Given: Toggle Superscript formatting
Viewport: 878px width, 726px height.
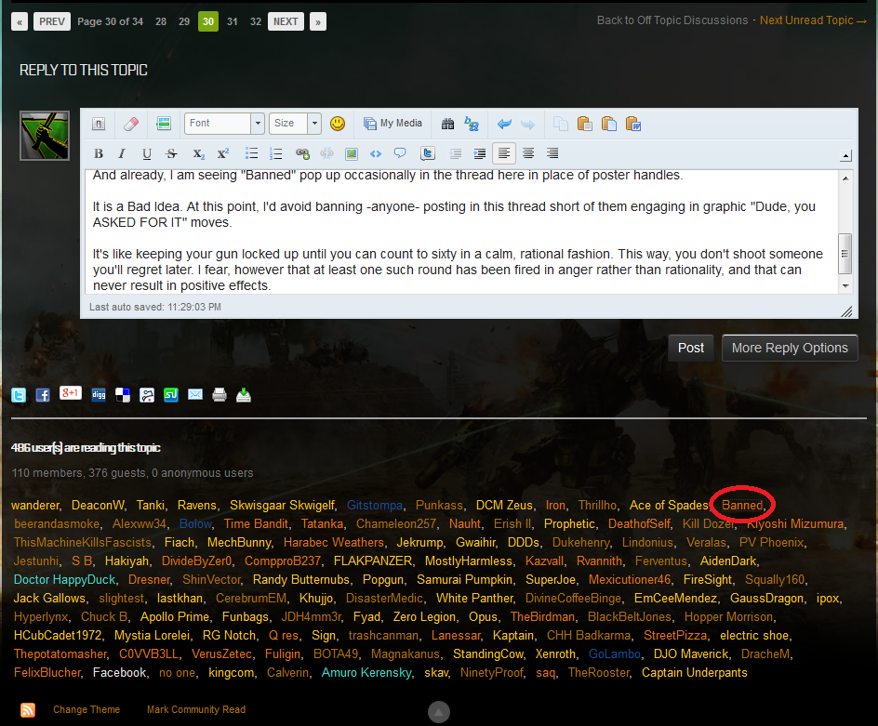Looking at the screenshot, I should click(x=223, y=153).
